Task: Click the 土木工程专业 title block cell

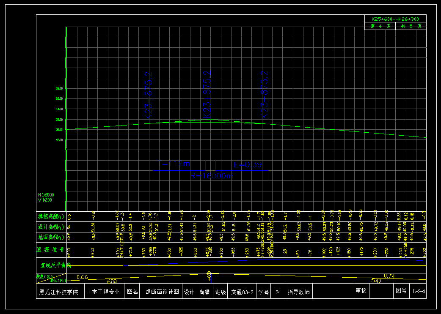Action: (x=103, y=292)
